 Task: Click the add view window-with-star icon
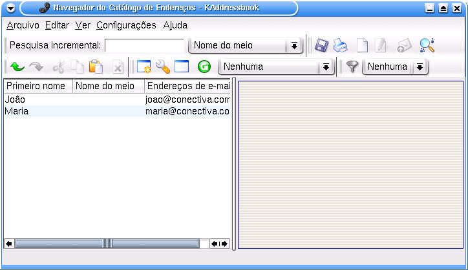(144, 67)
